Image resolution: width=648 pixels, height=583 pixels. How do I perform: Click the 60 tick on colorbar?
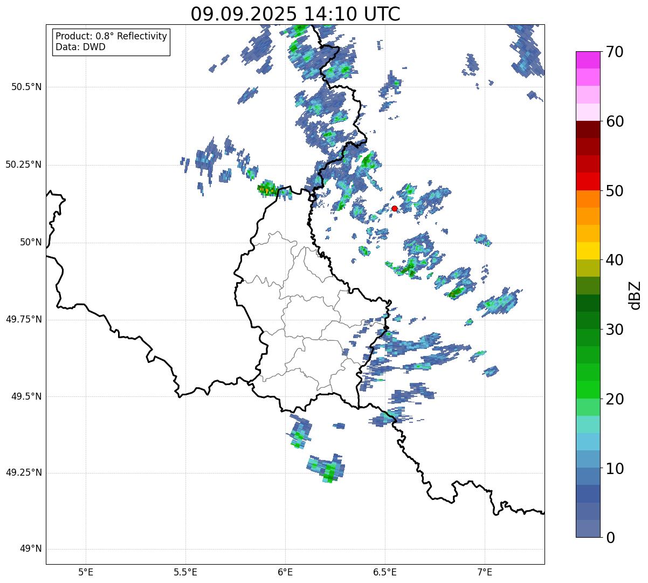pyautogui.click(x=615, y=121)
